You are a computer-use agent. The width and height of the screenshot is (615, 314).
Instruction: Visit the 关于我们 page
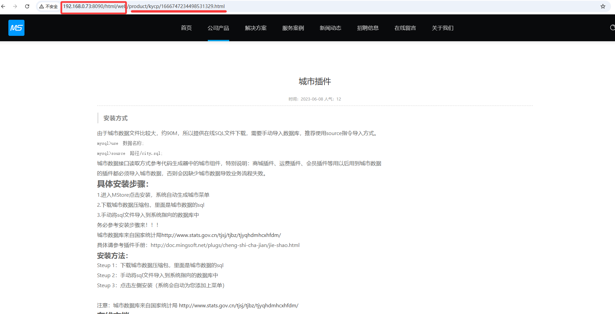point(442,28)
